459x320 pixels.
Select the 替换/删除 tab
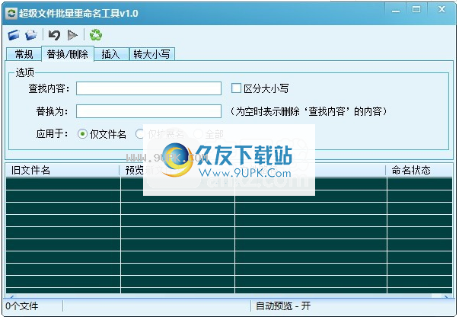[x=68, y=54]
